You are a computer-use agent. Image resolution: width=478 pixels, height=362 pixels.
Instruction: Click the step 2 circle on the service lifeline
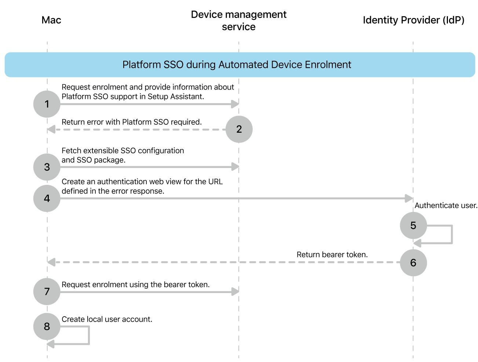coord(239,129)
